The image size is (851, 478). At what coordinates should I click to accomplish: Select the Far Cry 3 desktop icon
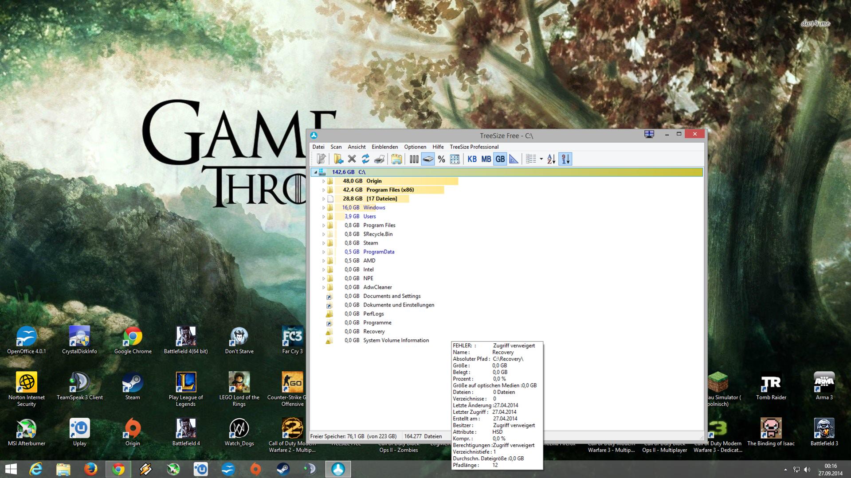point(292,340)
